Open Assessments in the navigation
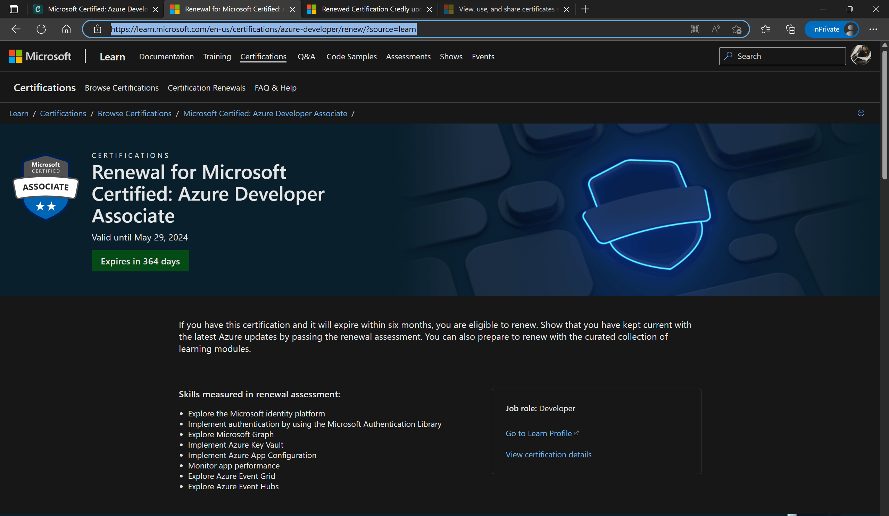Screen dimensions: 889x516 [408, 57]
